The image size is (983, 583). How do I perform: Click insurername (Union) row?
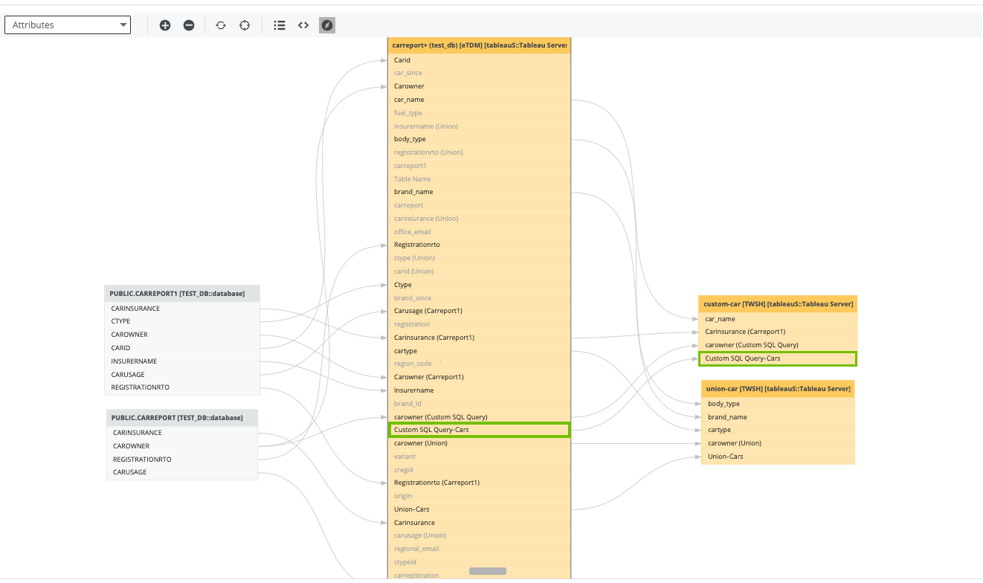pos(480,126)
